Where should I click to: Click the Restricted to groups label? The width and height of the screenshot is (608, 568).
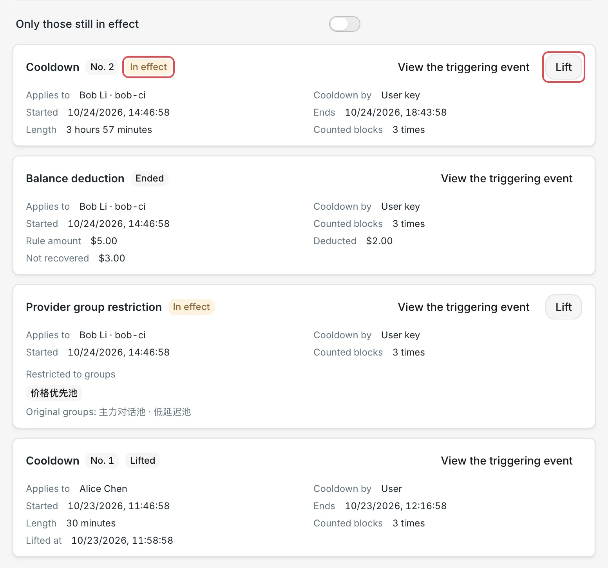[x=71, y=374]
